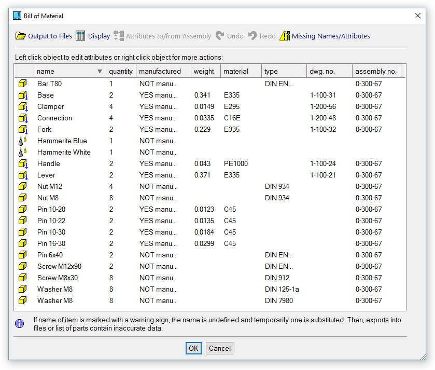Edit the weight cell of Lever
Screen dimensions: 435x370
pyautogui.click(x=202, y=175)
